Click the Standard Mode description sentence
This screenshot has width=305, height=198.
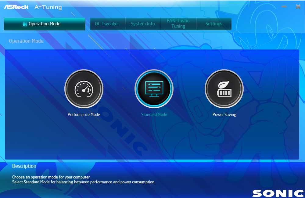[x=84, y=182]
